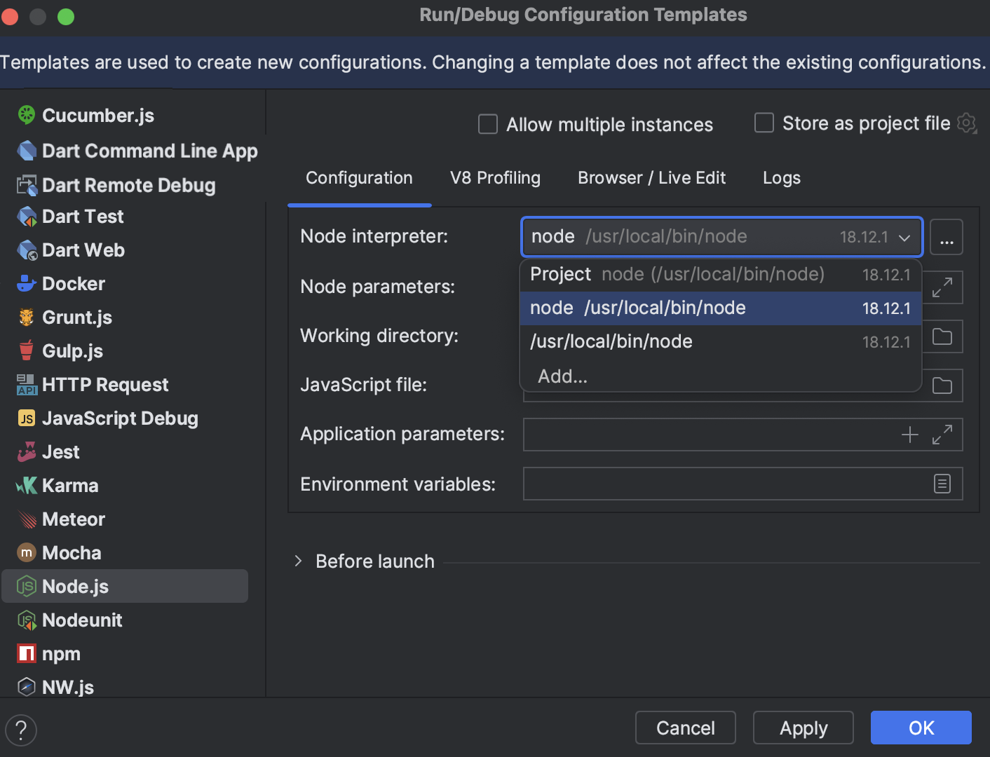Viewport: 990px width, 757px height.
Task: Open the Browser / Live Edit tab
Action: pos(651,178)
